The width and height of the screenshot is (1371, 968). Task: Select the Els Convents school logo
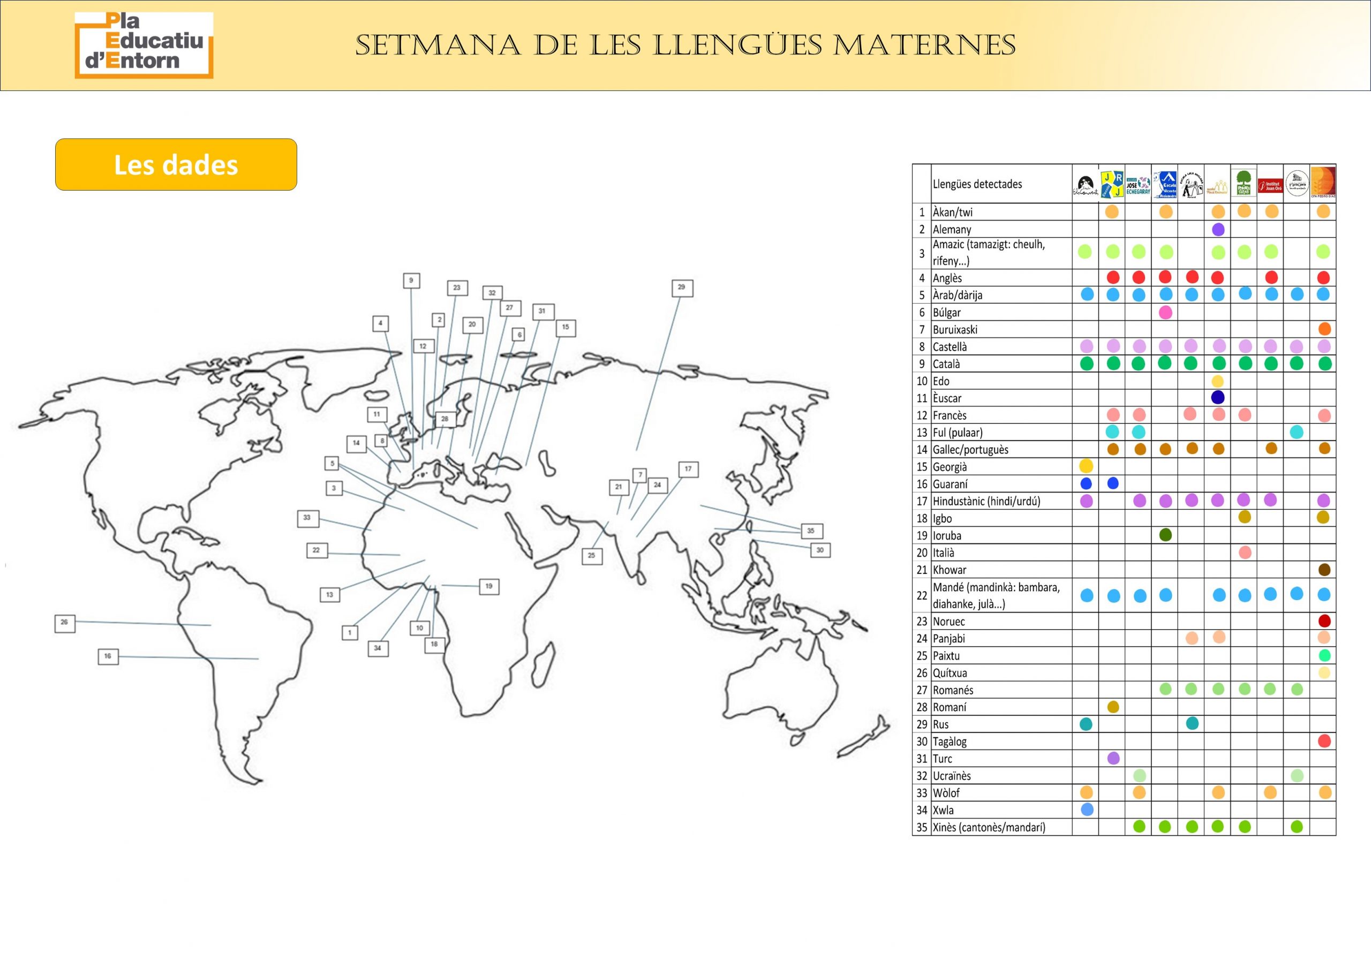point(1085,186)
